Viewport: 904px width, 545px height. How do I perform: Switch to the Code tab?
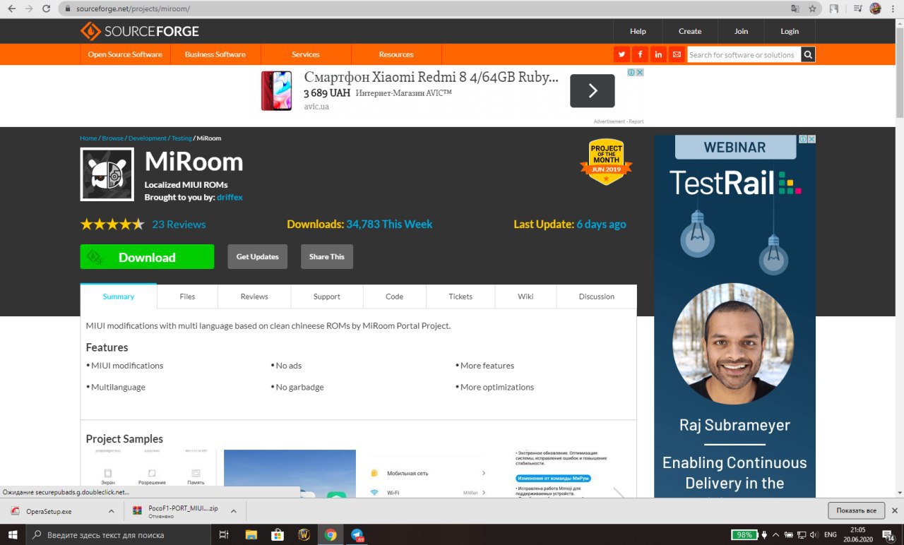point(395,297)
